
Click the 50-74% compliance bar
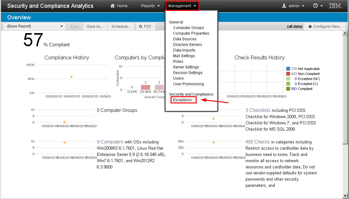tap(159, 87)
